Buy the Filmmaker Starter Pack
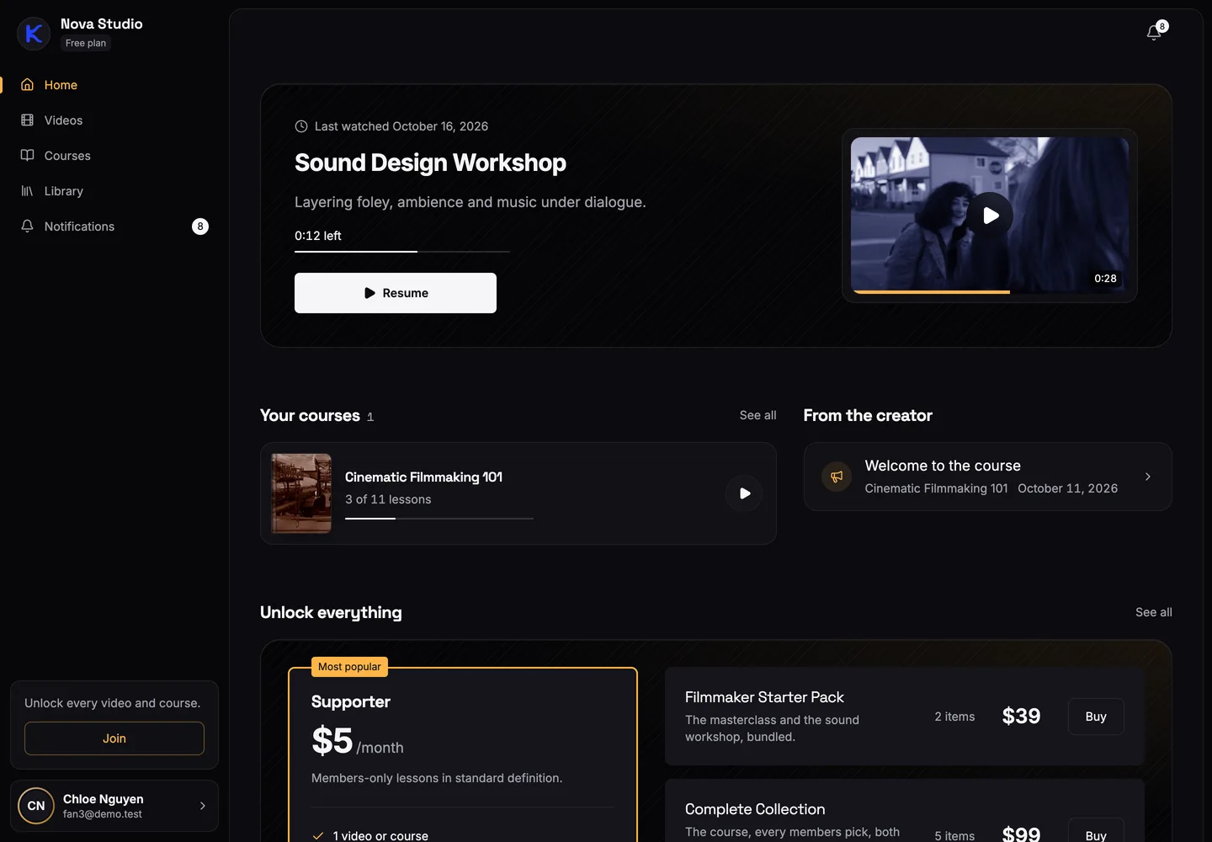The height and width of the screenshot is (842, 1212). [x=1096, y=717]
